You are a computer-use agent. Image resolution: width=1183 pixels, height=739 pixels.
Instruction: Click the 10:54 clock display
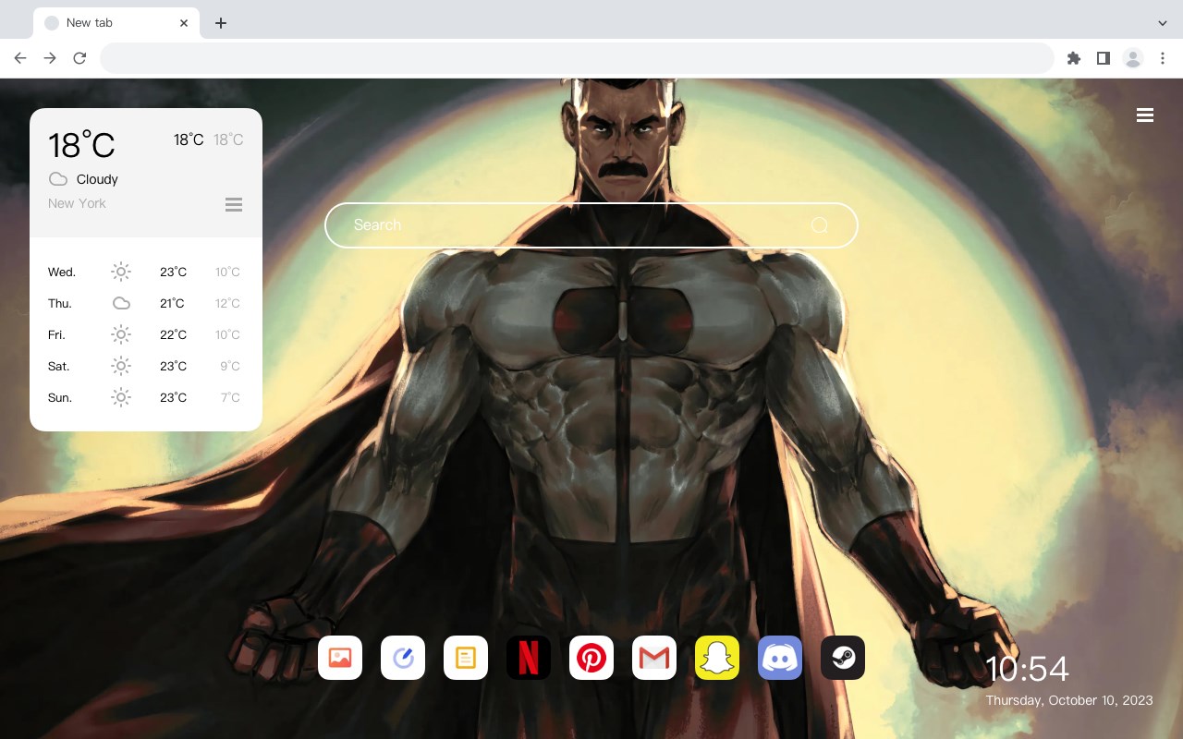1027,669
